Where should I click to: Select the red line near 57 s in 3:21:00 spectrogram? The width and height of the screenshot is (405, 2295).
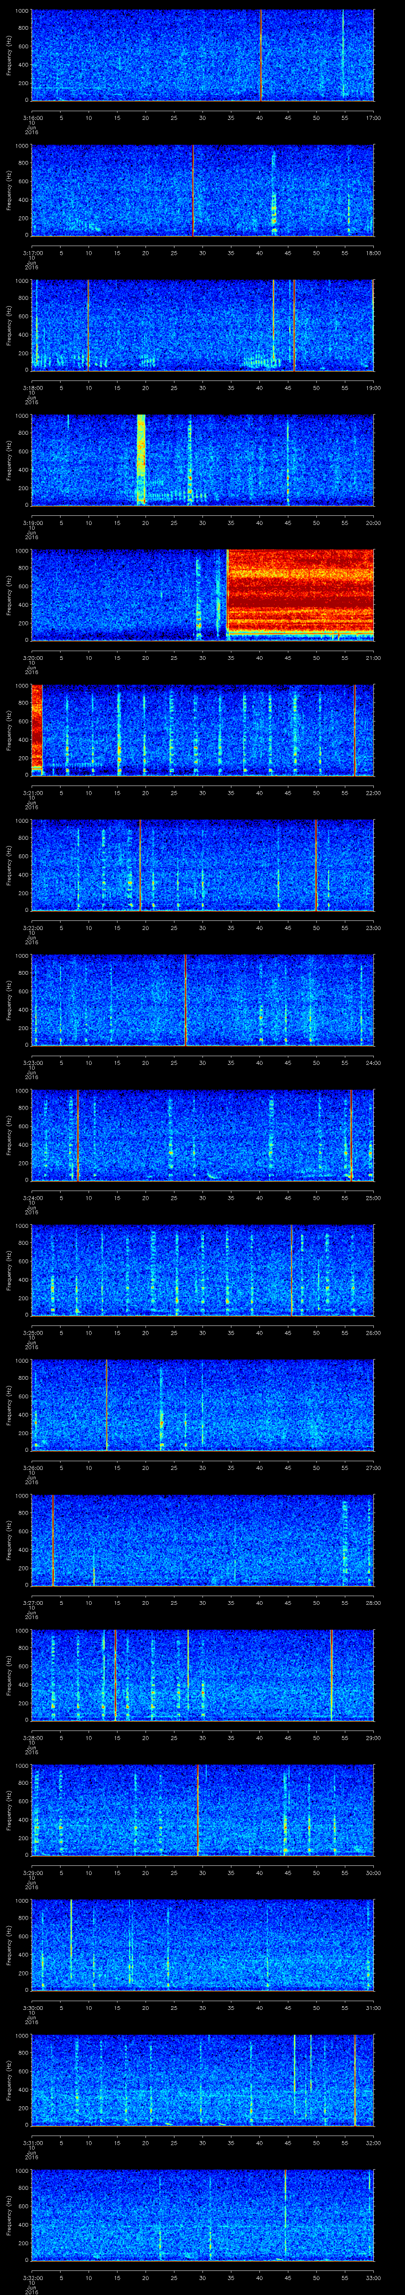(354, 730)
